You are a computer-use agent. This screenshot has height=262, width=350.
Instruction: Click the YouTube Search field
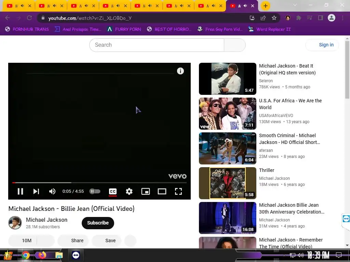pos(157,45)
